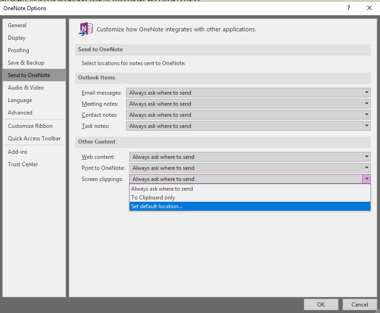Click the Cancel button
This screenshot has height=313, width=380.
click(x=359, y=305)
